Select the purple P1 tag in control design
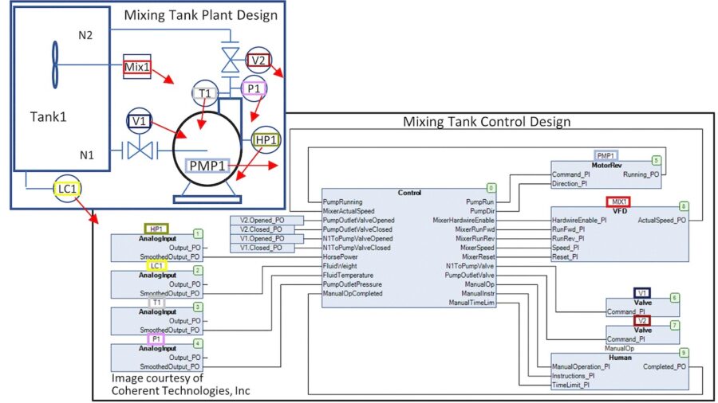The width and height of the screenshot is (718, 403). pos(156,338)
